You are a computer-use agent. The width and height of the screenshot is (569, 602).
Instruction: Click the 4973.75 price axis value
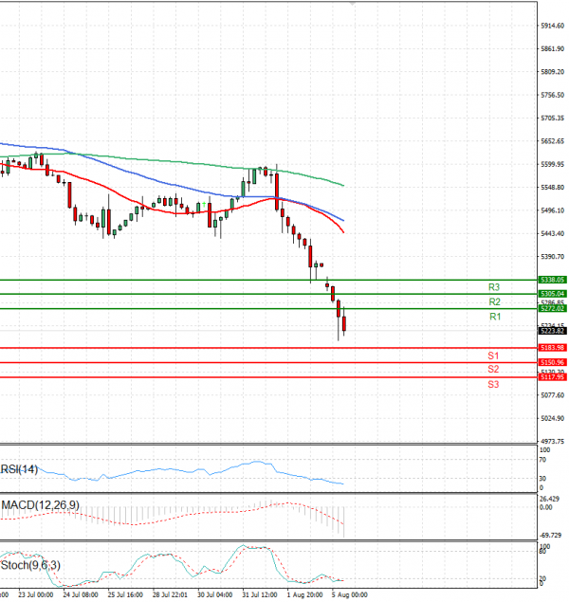click(x=552, y=442)
